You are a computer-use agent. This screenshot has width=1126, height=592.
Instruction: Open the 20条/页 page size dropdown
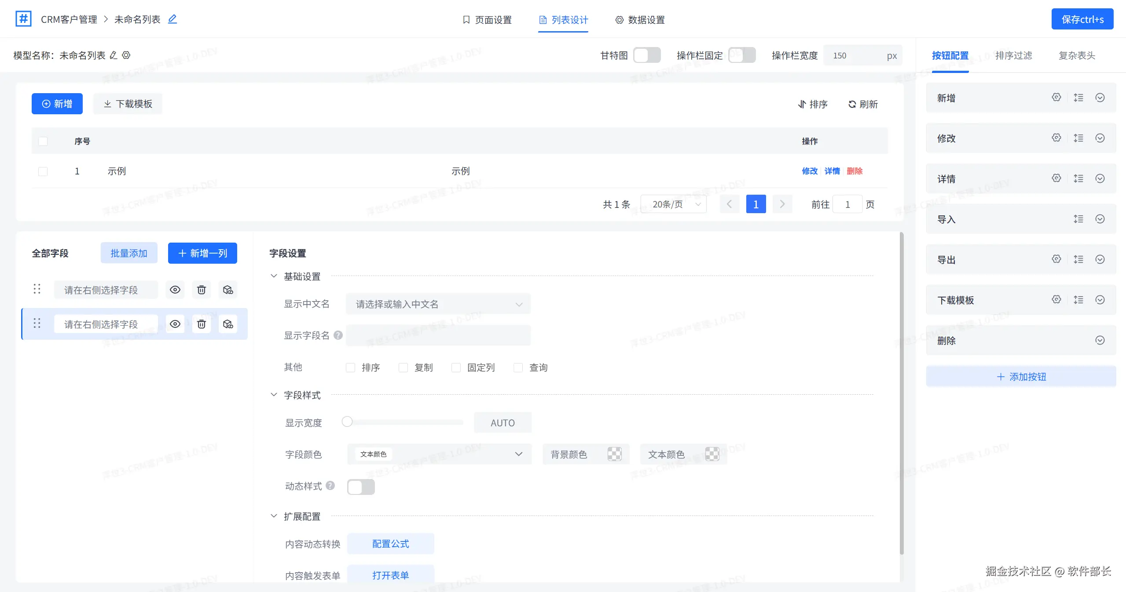(x=674, y=204)
